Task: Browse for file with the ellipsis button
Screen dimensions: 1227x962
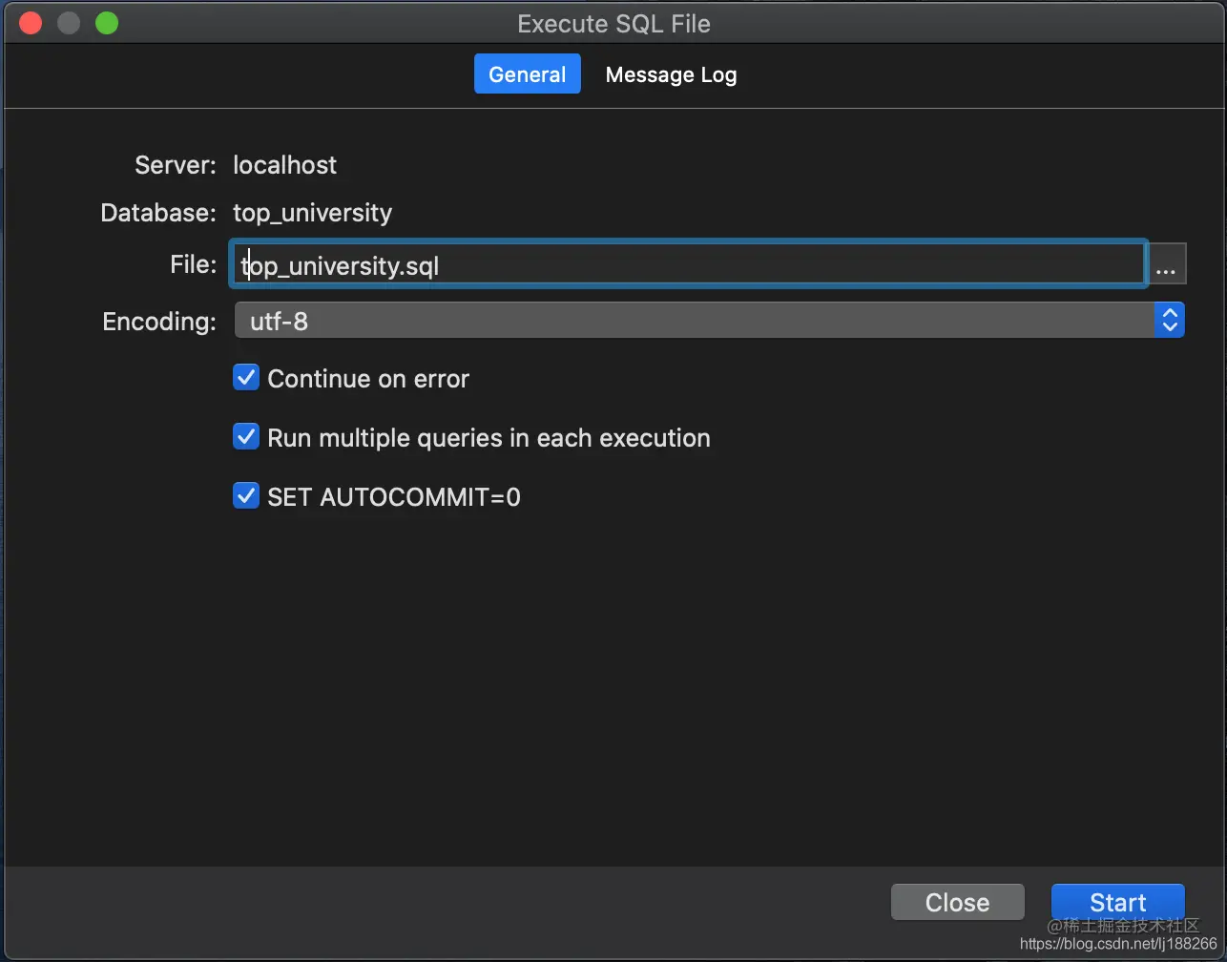Action: 1166,264
